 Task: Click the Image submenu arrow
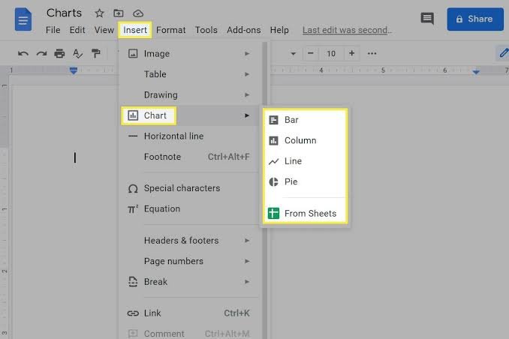tap(247, 53)
